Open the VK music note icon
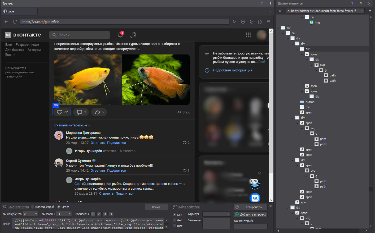 click(x=133, y=35)
